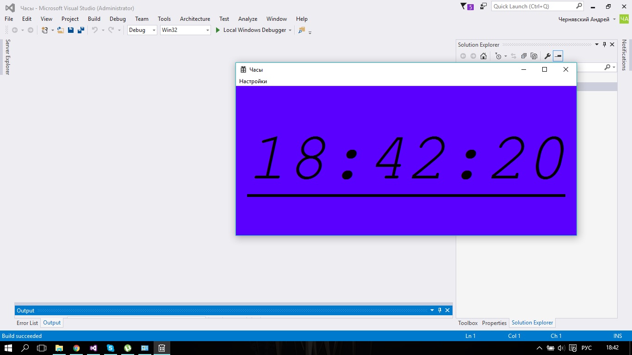Toggle auto hide pin on Solution Explorer
The width and height of the screenshot is (632, 355).
click(604, 44)
